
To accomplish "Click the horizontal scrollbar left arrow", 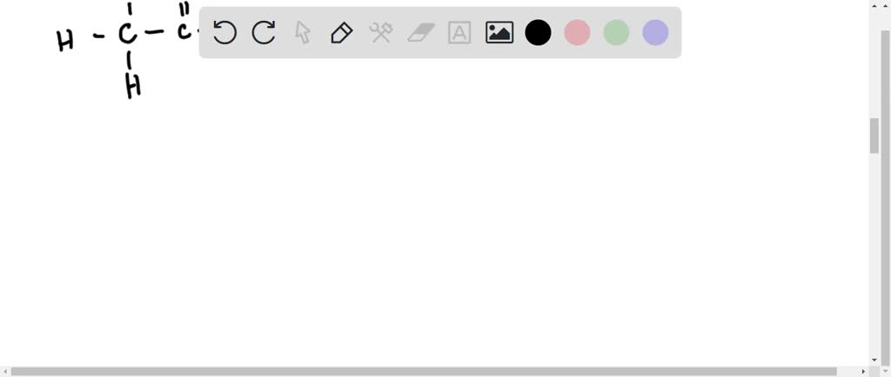I will 5,371.
